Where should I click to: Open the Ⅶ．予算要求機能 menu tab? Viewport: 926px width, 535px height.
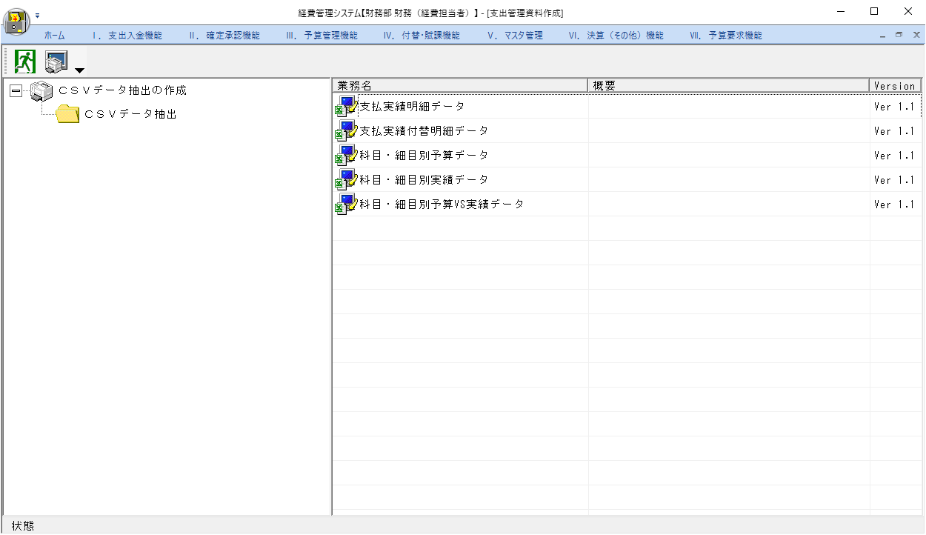click(x=725, y=36)
